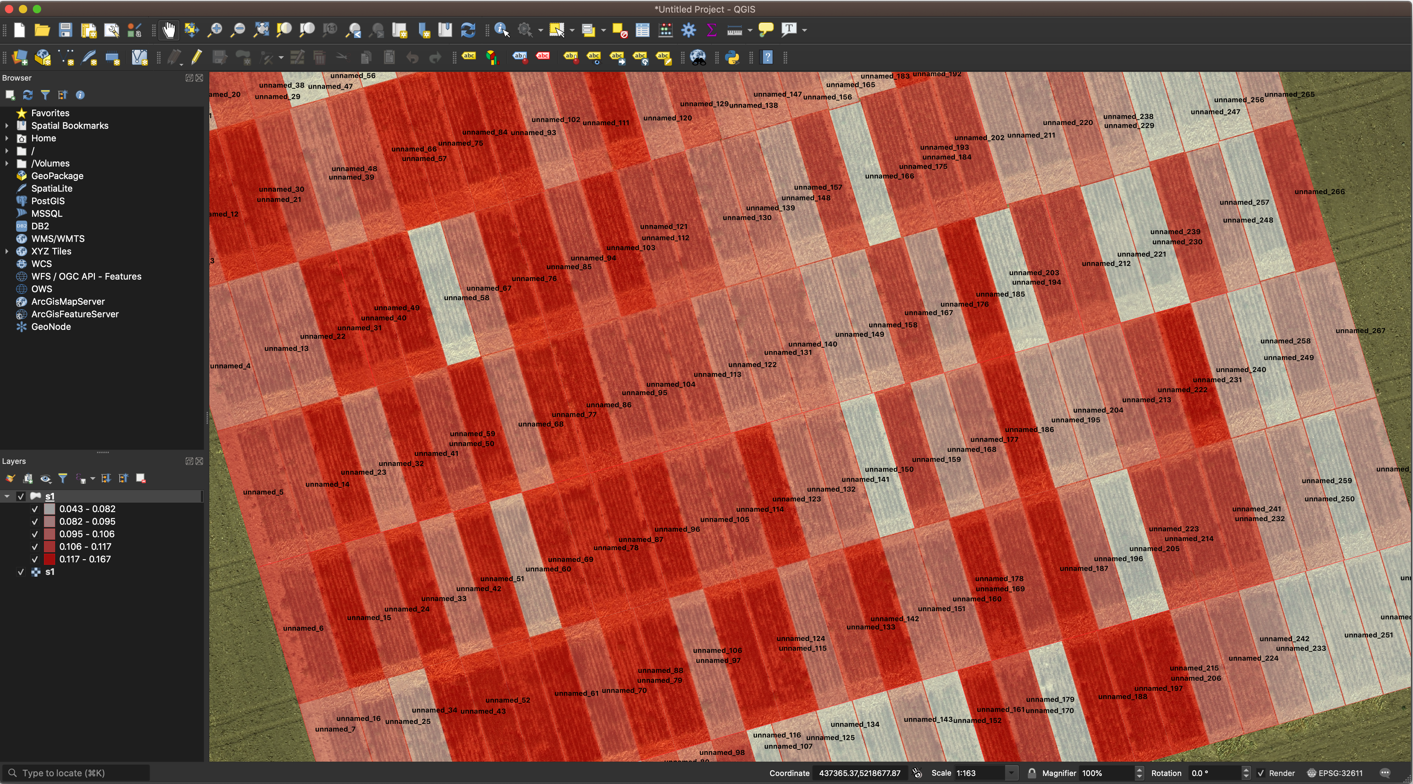This screenshot has height=784, width=1413.
Task: Open a project with the folder icon
Action: tap(42, 30)
